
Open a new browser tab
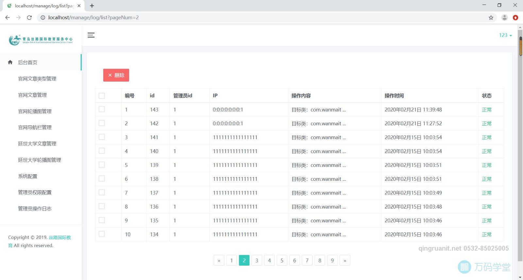pos(92,6)
